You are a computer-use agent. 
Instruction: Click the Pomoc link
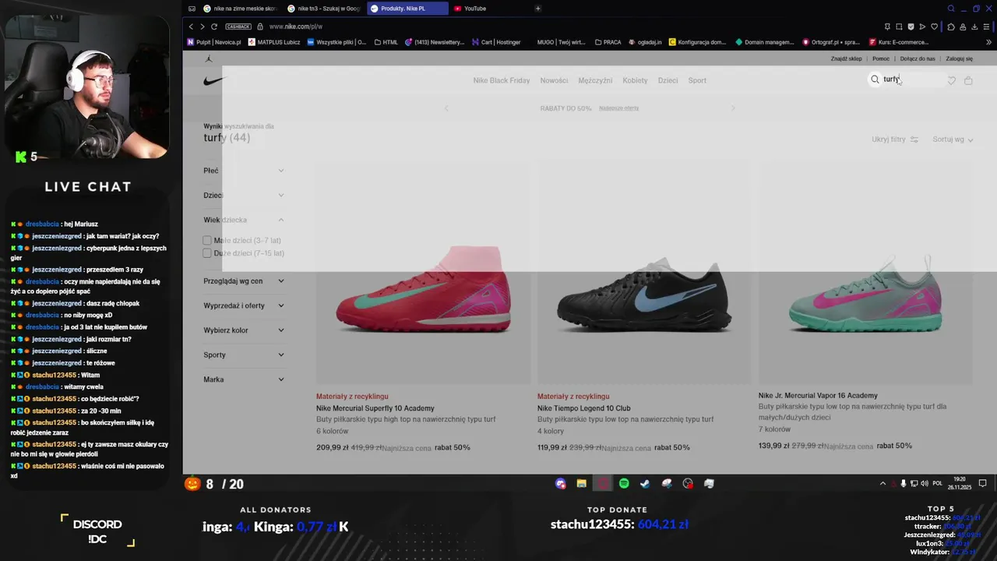pos(881,58)
